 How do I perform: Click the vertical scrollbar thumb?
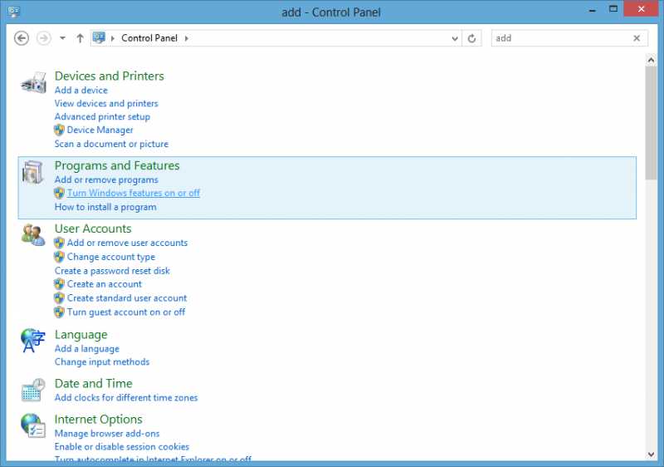[651, 123]
